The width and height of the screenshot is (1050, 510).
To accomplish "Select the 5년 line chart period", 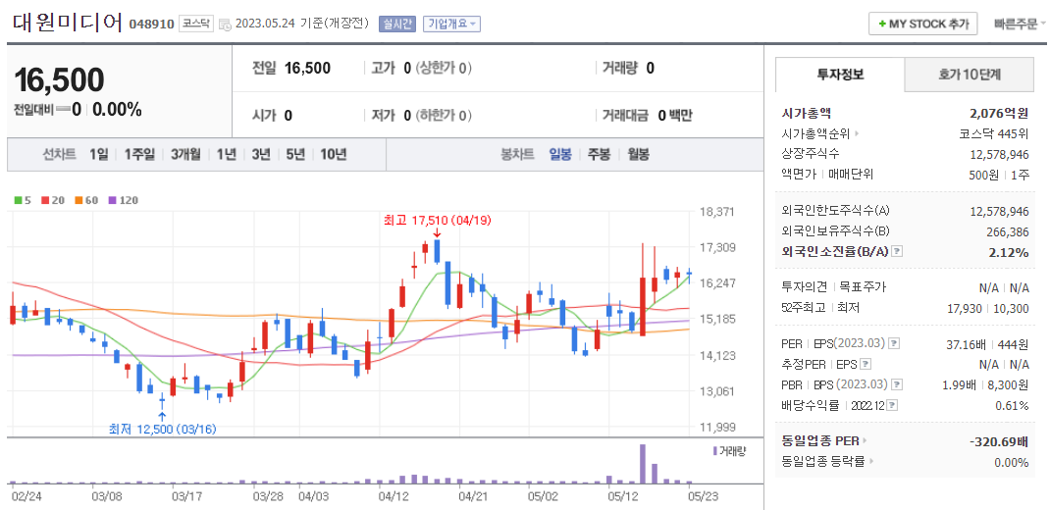I will [x=295, y=155].
